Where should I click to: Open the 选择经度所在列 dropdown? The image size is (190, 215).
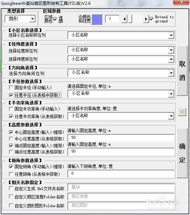click(171, 50)
